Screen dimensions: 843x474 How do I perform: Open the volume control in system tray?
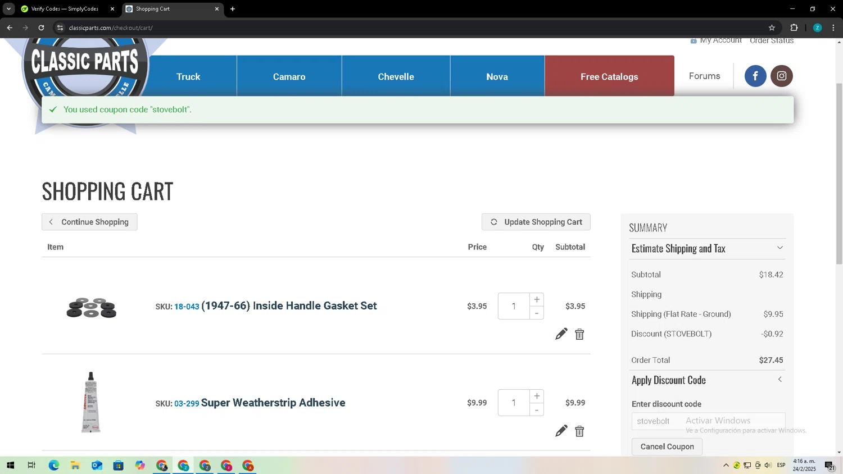(x=768, y=465)
